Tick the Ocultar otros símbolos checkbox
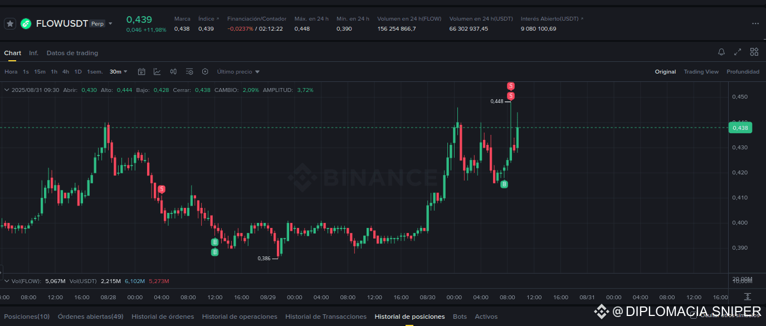This screenshot has height=326, width=766. 692,316
